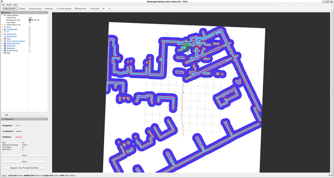
Task: Expand the RobotModel display properties
Action: tap(2, 29)
